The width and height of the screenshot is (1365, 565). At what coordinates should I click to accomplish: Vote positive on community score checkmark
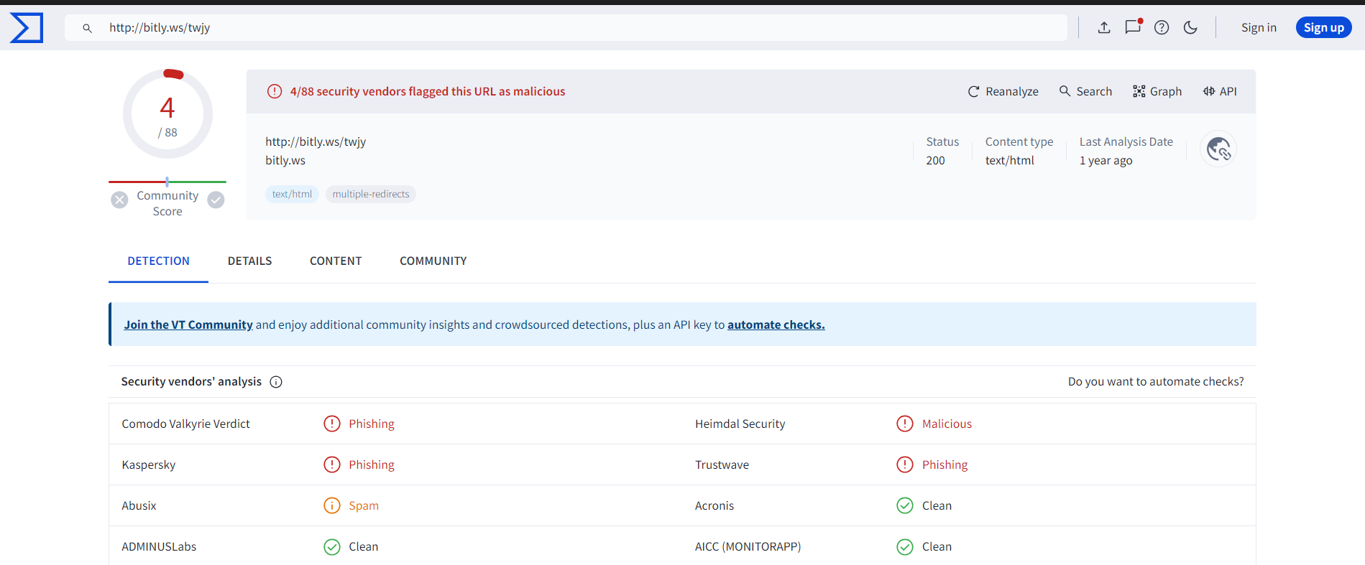click(216, 200)
